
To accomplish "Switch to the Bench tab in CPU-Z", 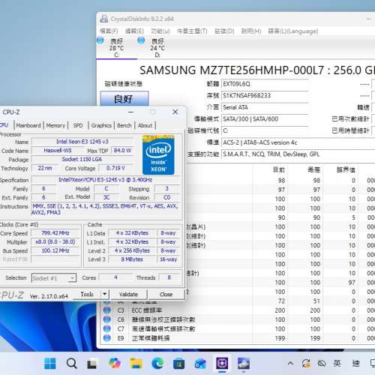I will (124, 125).
